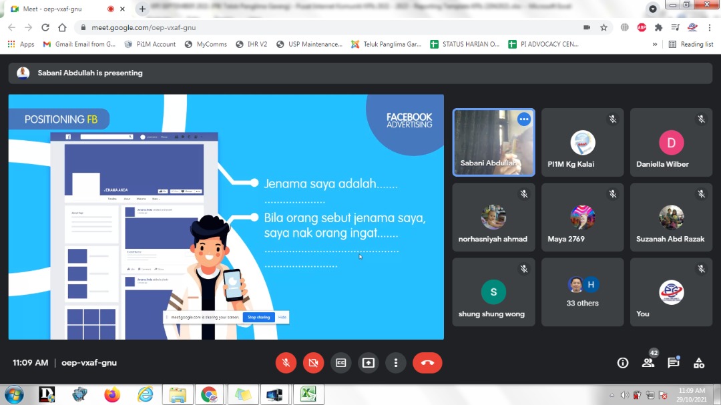Screen dimensions: 721x405
Task: Turn on the camera in Meet
Action: (x=313, y=363)
